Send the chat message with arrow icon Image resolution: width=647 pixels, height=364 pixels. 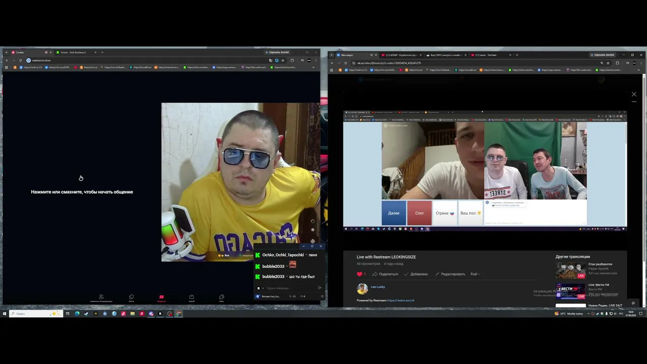319,288
